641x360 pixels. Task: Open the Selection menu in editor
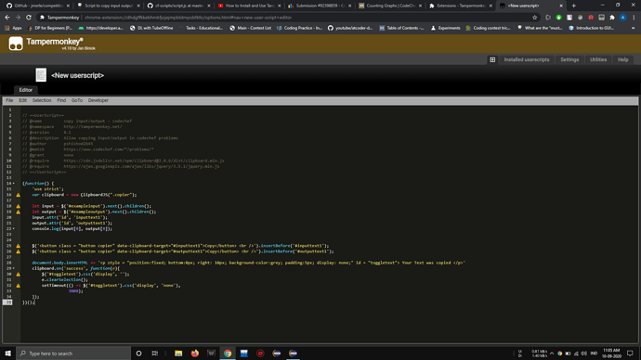tap(42, 100)
